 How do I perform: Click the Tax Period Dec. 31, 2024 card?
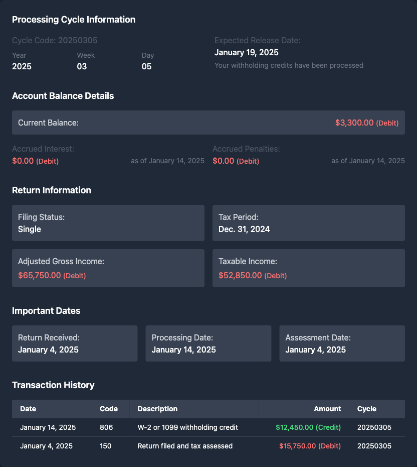click(x=309, y=223)
